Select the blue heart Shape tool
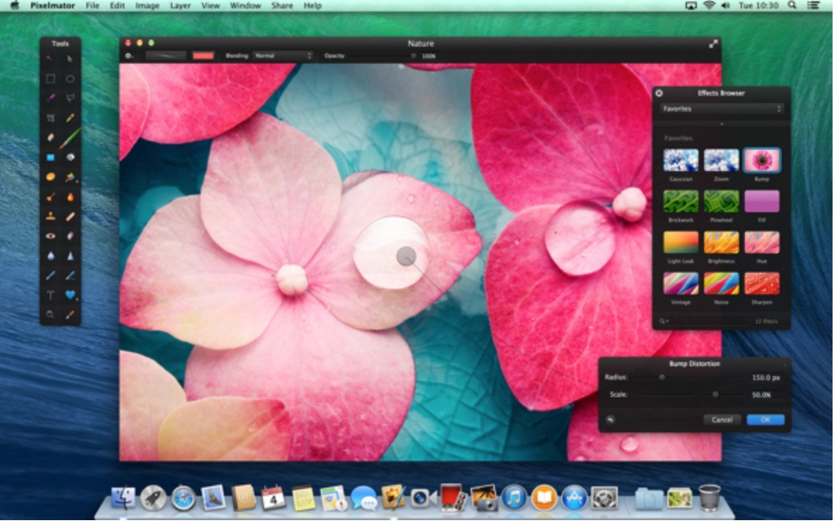The image size is (834, 523). coord(70,295)
